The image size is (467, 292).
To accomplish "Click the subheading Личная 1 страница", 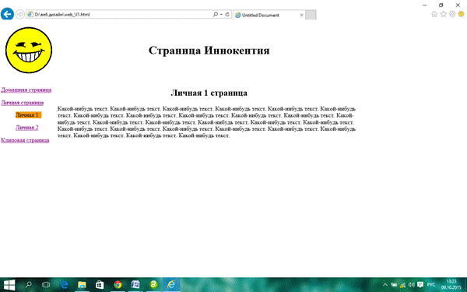I will pos(209,93).
